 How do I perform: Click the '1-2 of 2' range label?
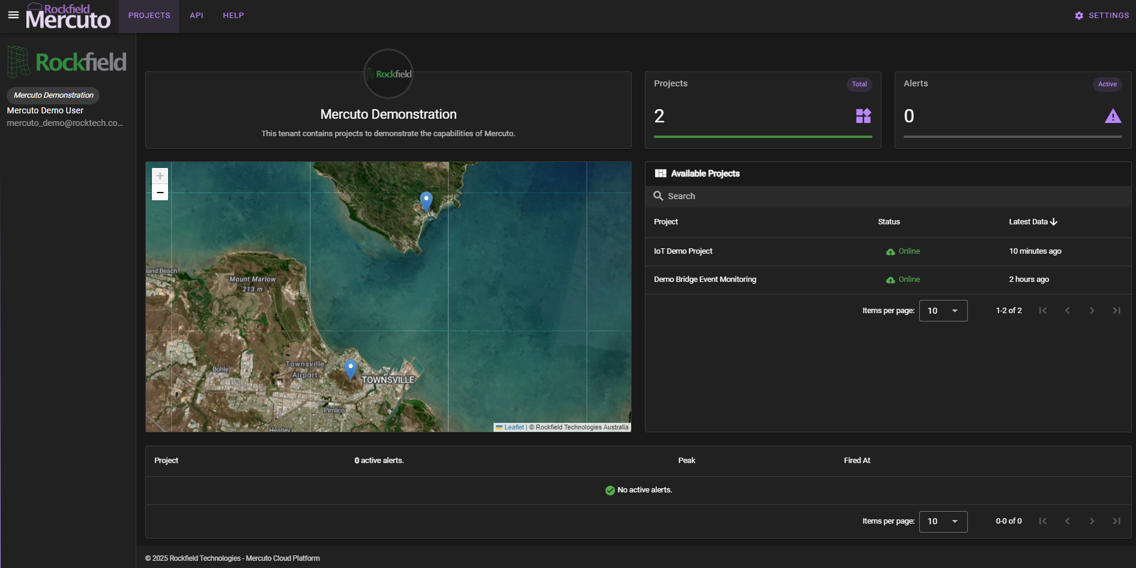pyautogui.click(x=1009, y=311)
